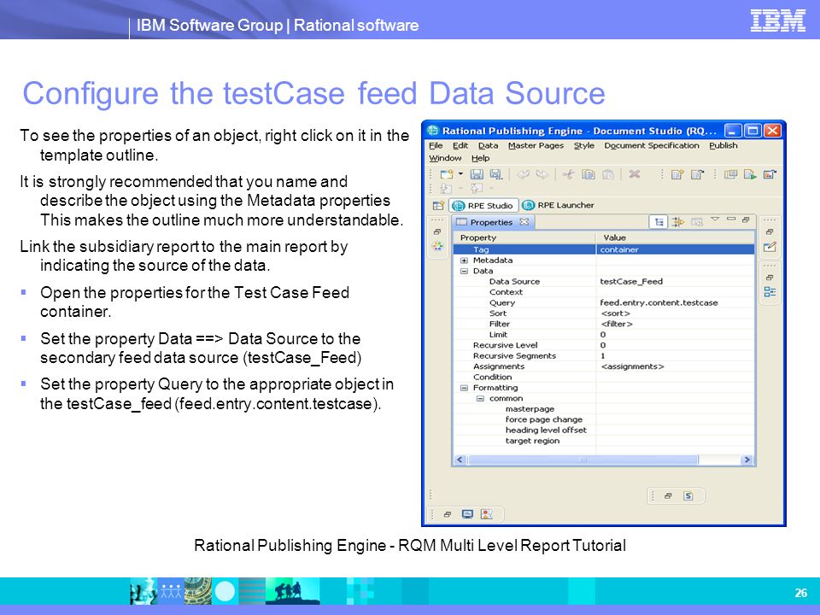Minimize the Properties view panel
820x615 pixels.
point(731,219)
